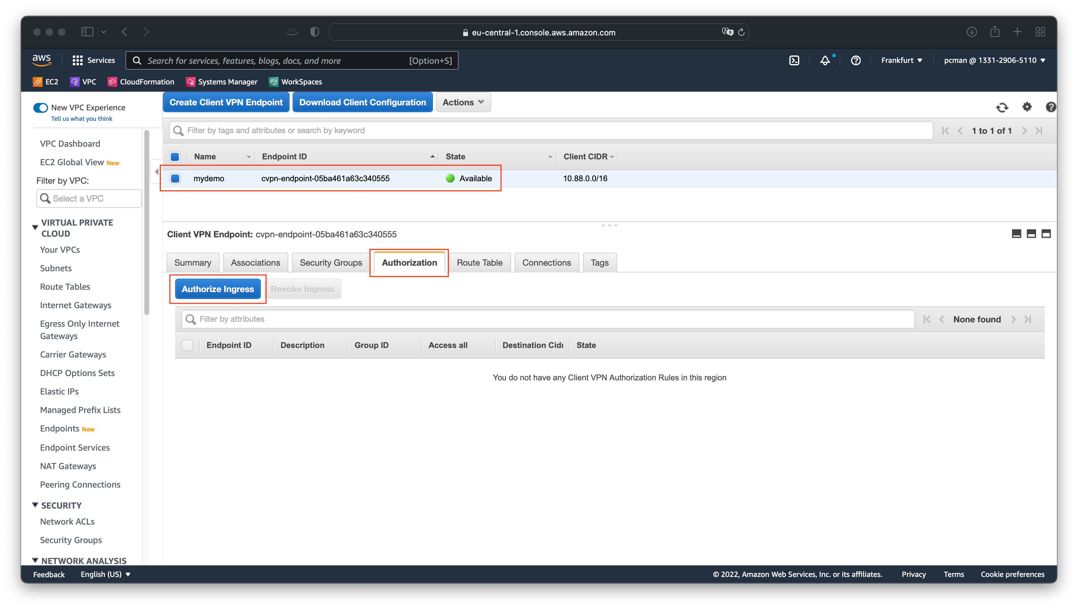Switch to the Associations tab
Screen dimensions: 1078x609
[x=255, y=263]
